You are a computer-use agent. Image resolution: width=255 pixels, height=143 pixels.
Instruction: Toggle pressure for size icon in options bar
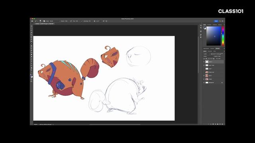[x=104, y=21]
